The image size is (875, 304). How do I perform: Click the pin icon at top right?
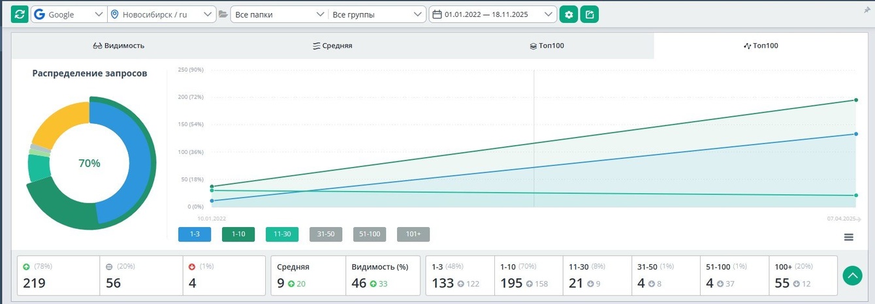867,11
